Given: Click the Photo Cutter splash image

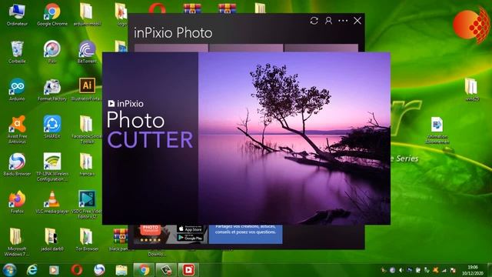Looking at the screenshot, I should [x=246, y=138].
